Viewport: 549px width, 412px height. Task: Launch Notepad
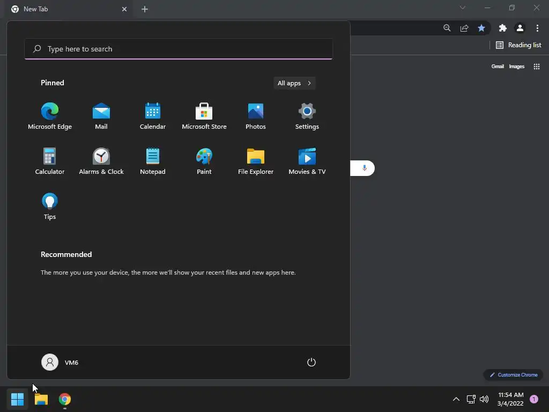click(x=153, y=161)
